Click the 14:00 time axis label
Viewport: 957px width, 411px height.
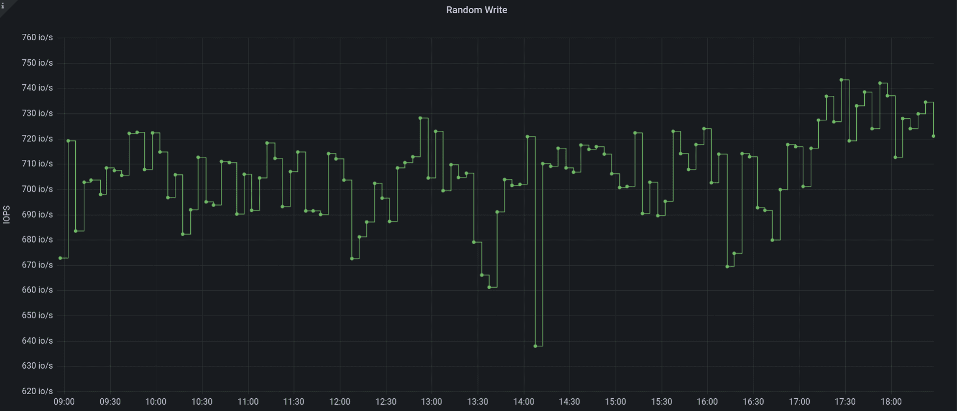click(524, 402)
